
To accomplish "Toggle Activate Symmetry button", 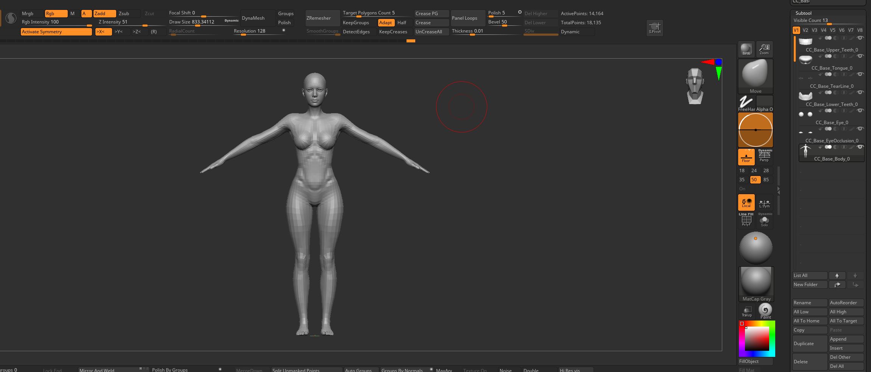I will (x=56, y=32).
